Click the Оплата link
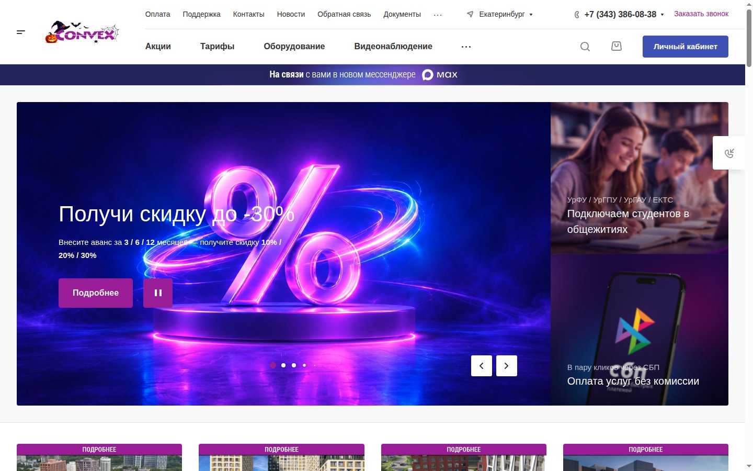This screenshot has width=753, height=471. [x=158, y=14]
